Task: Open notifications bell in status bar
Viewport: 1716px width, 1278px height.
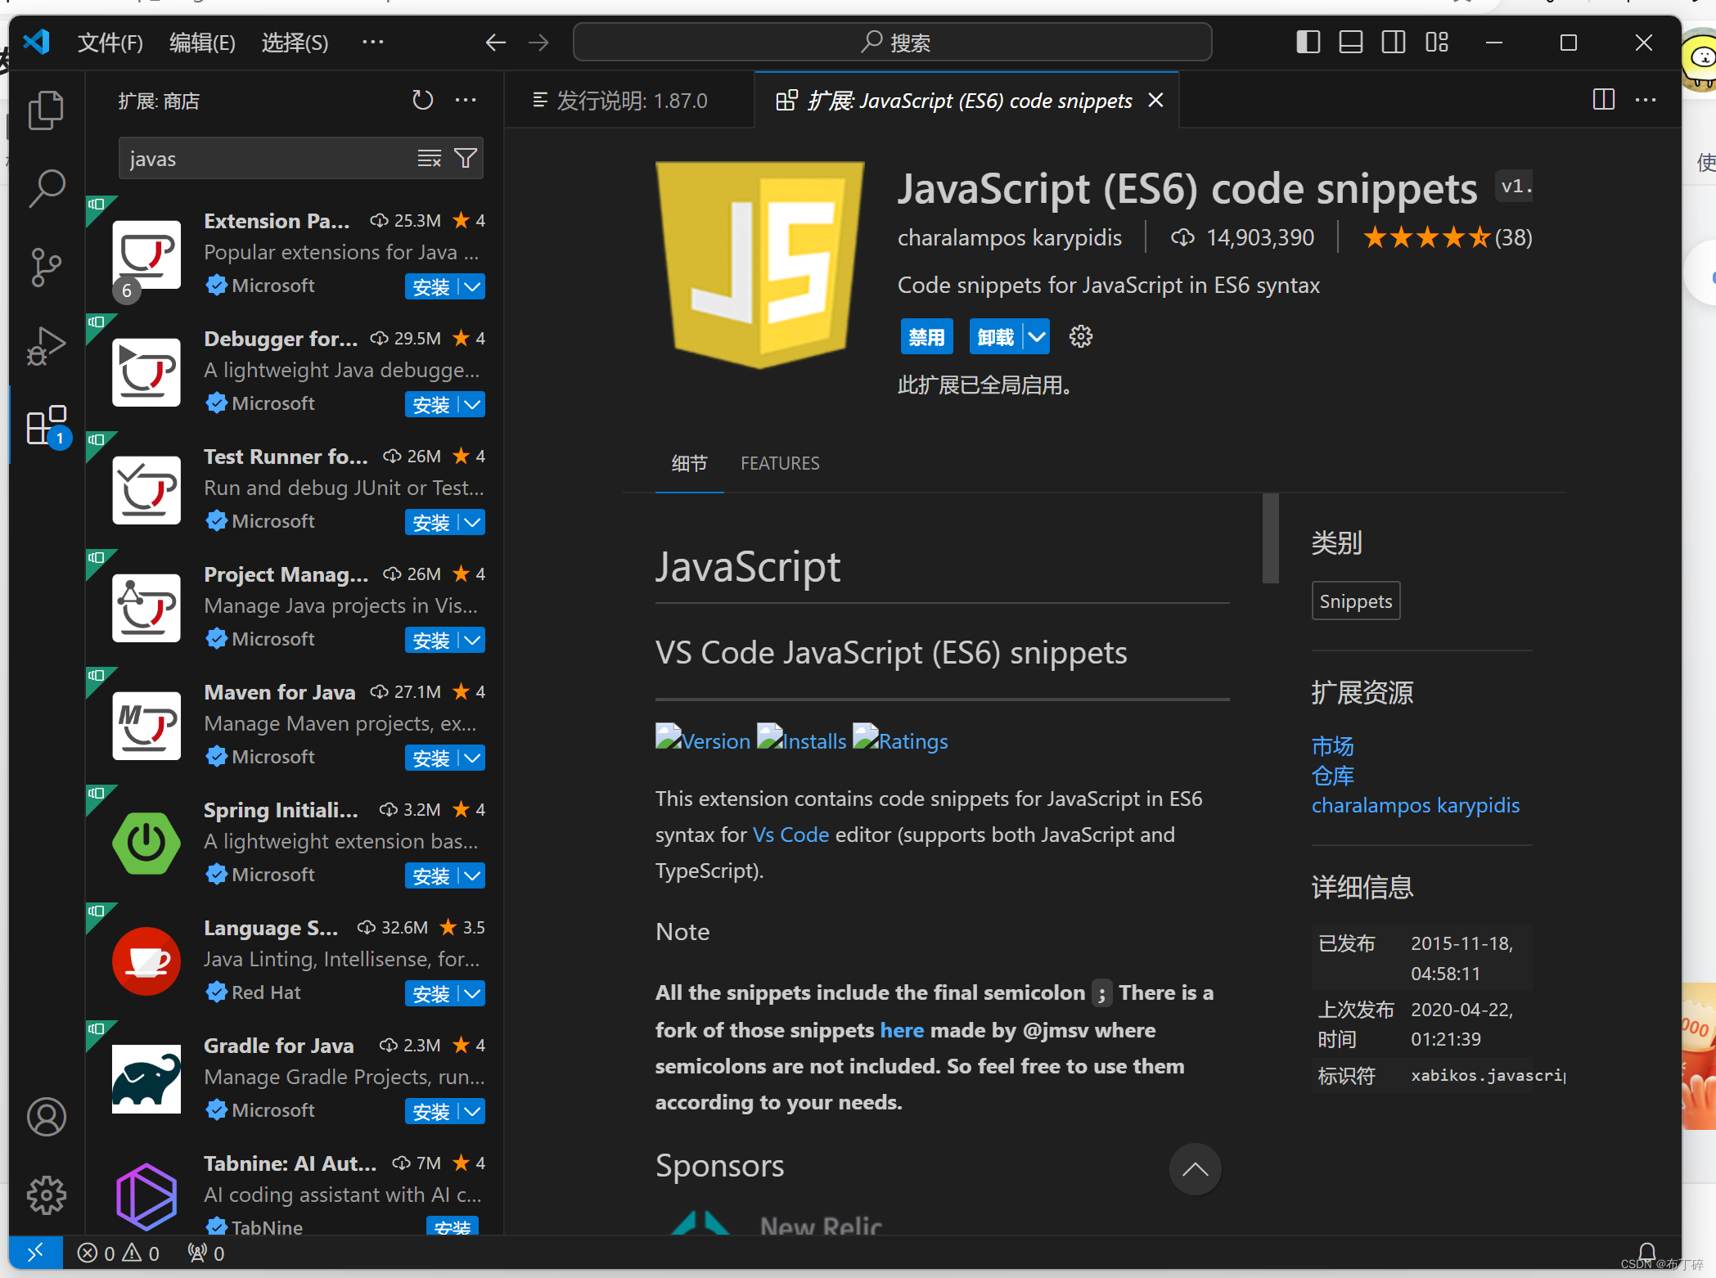Action: 1649,1252
